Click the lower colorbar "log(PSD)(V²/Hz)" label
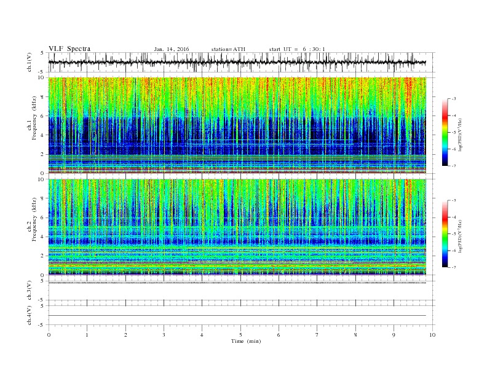487x376 pixels. pos(460,236)
